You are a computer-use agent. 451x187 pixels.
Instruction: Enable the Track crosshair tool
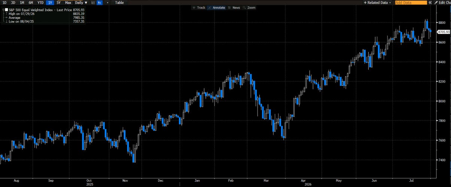pyautogui.click(x=199, y=7)
